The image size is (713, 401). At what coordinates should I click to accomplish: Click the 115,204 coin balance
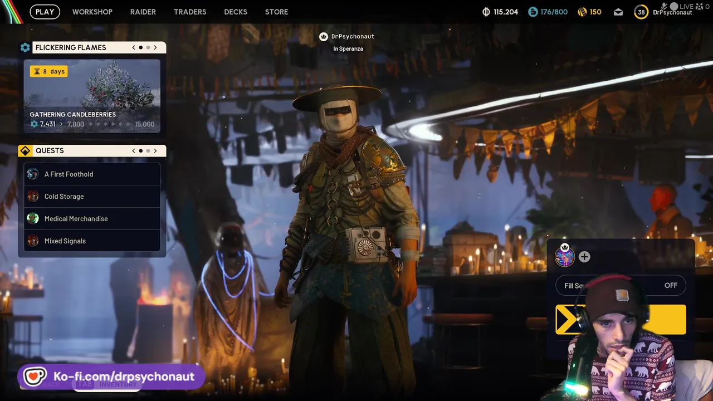click(506, 12)
